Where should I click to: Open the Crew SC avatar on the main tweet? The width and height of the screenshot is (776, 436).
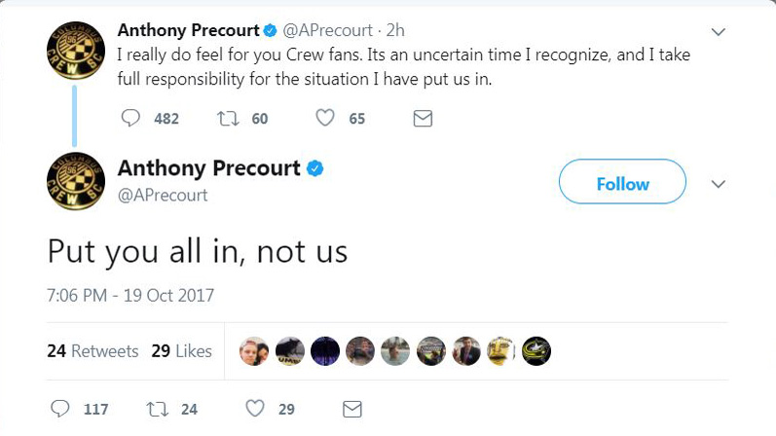(73, 185)
